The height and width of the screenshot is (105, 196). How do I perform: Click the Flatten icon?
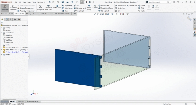(142, 11)
